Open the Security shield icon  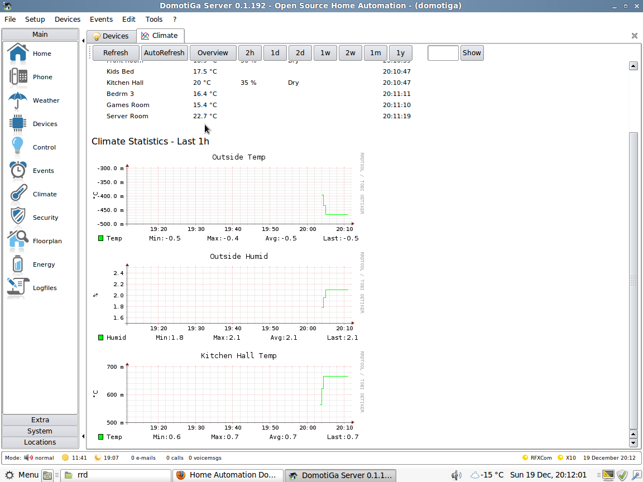[18, 217]
